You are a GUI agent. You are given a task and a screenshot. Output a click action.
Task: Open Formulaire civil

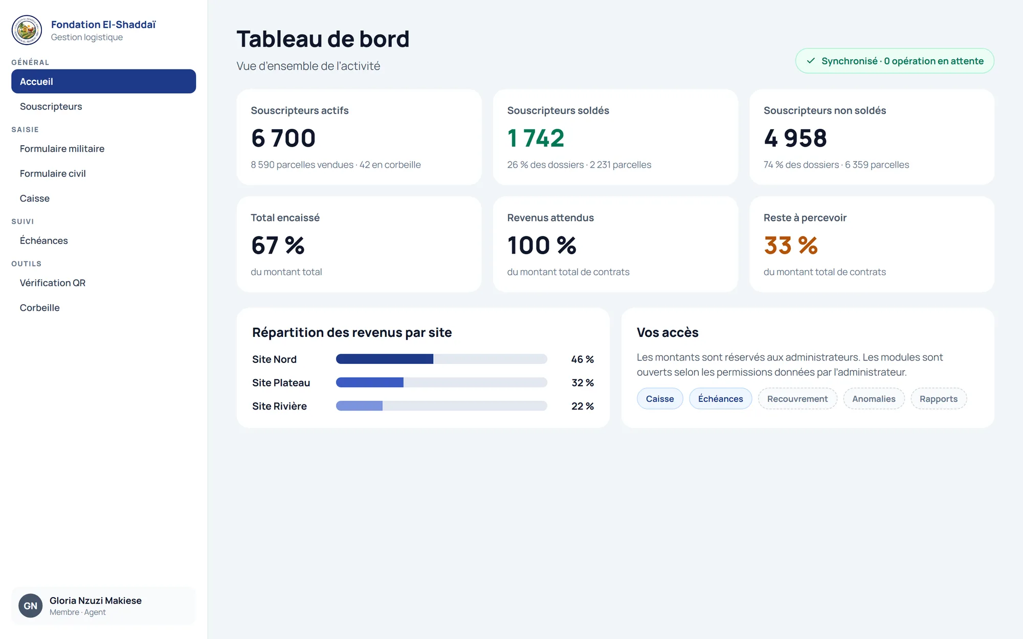coord(103,173)
